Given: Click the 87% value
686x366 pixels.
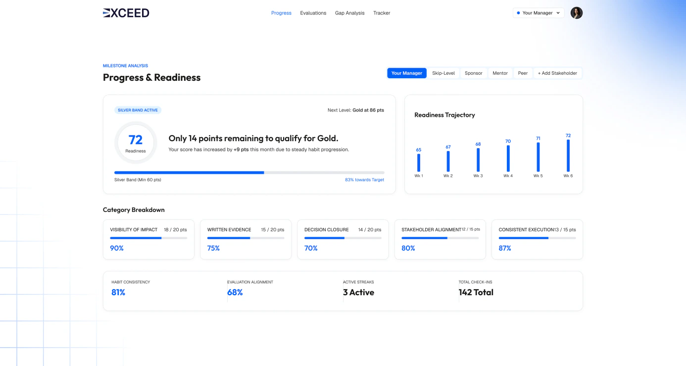Looking at the screenshot, I should pos(505,248).
